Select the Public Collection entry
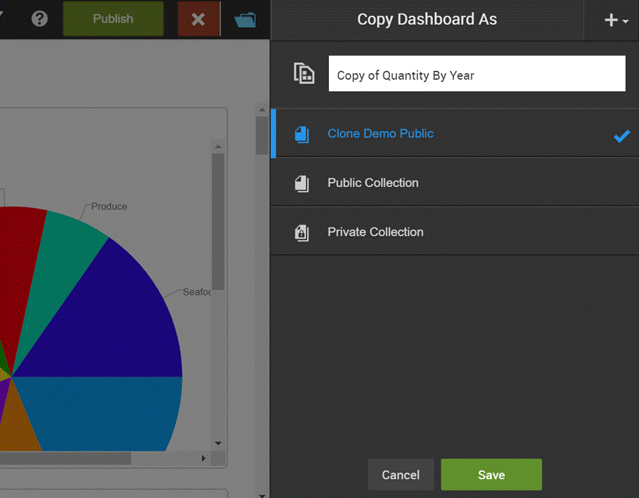 point(373,183)
